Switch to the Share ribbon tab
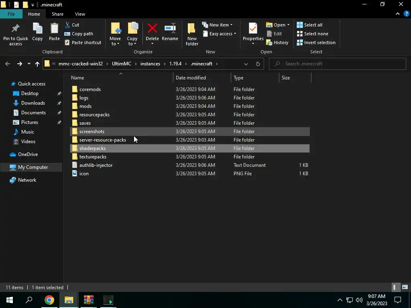411x308 pixels. click(57, 14)
